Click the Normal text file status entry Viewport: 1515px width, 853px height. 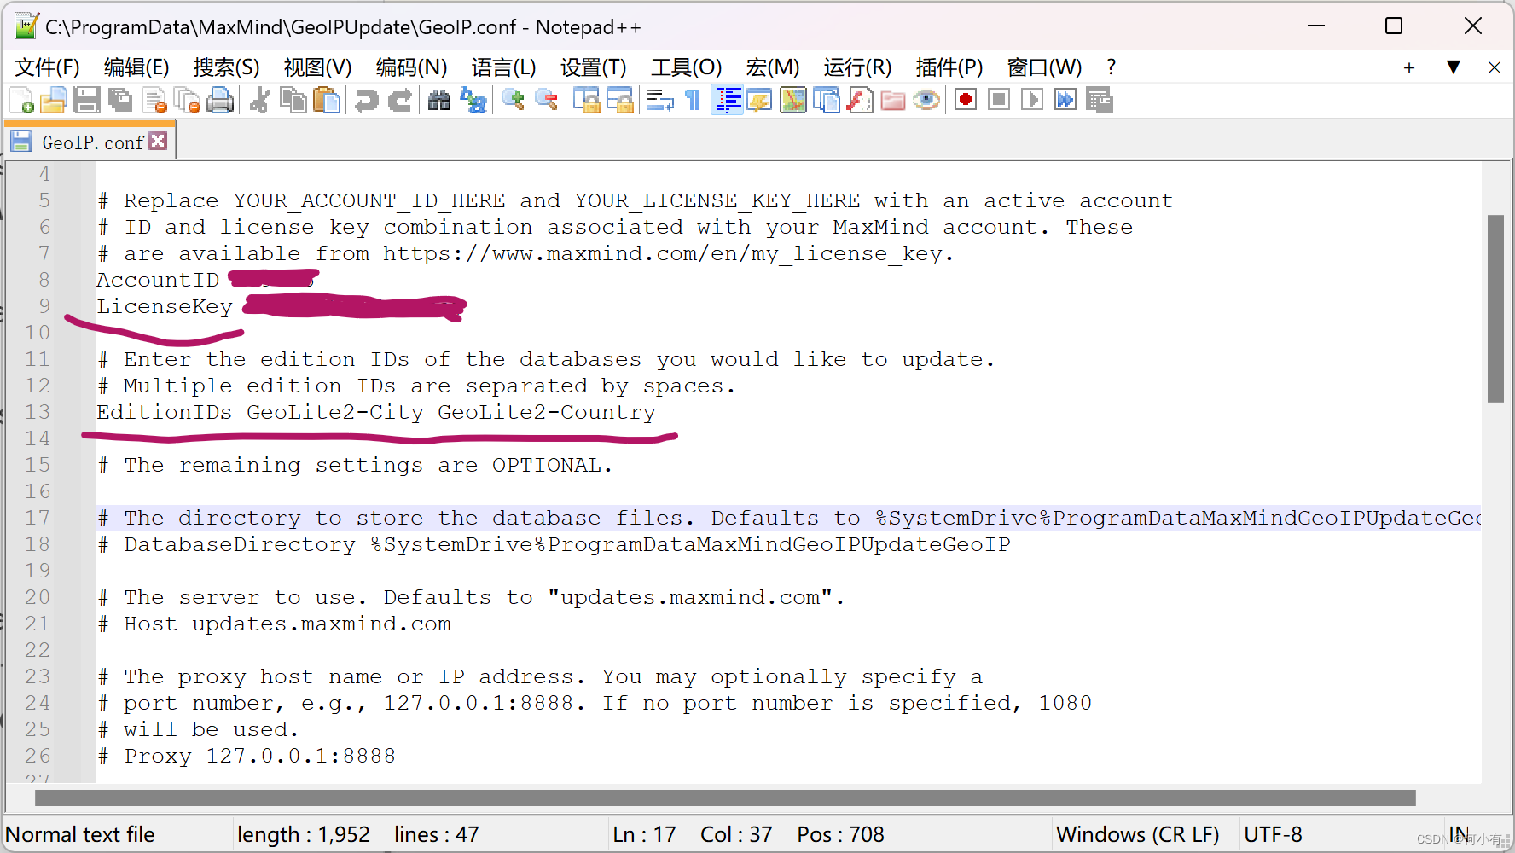point(80,834)
